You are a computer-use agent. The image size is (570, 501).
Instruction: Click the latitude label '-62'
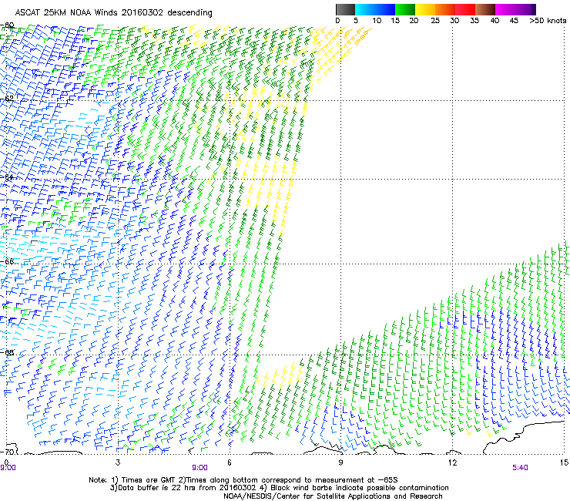[7, 98]
